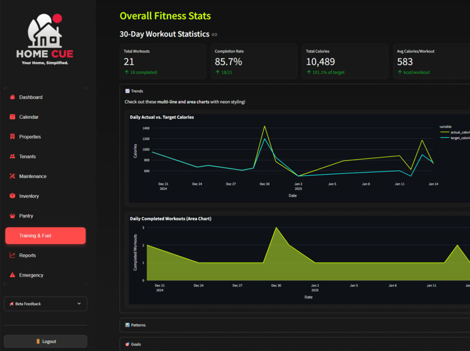Click the Emergency warning triangle icon
This screenshot has height=351, width=470.
[x=12, y=275]
